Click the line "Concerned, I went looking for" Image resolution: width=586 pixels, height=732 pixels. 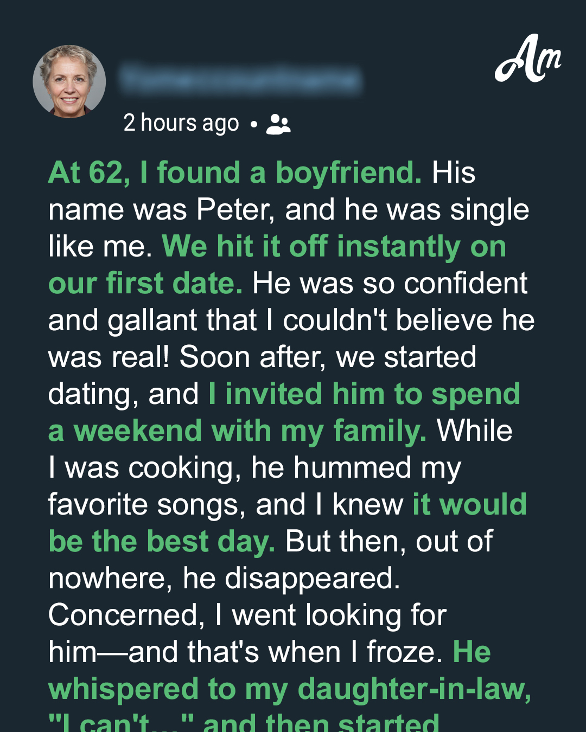click(247, 615)
